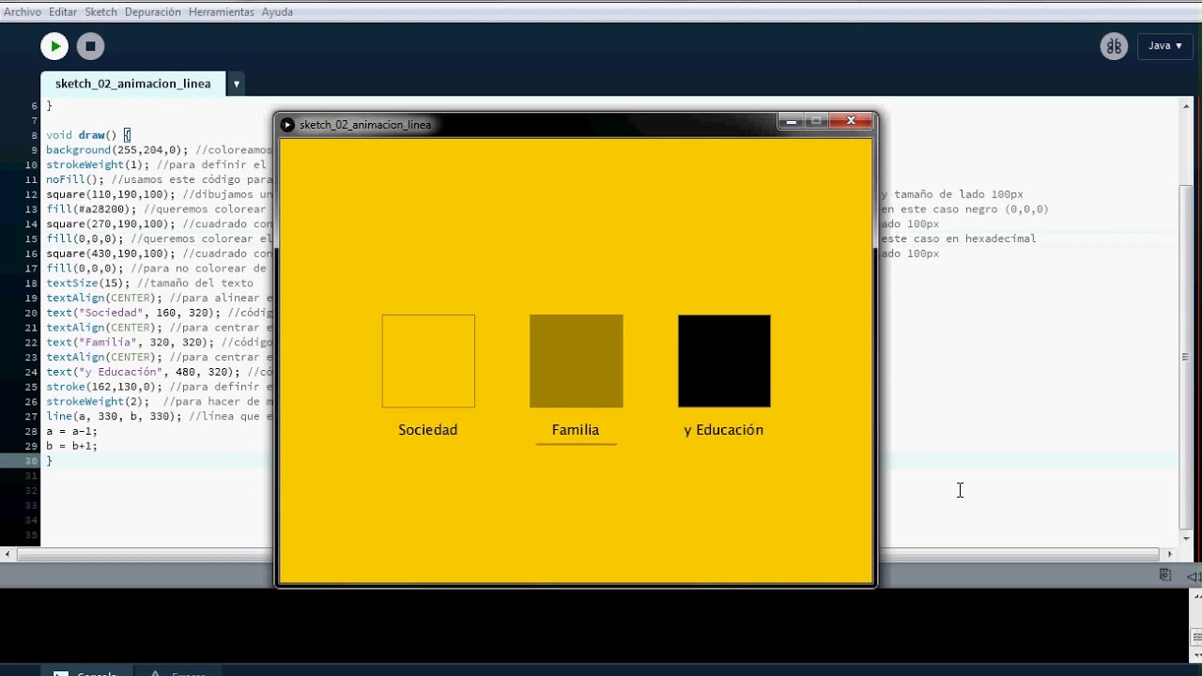
Task: Click the square(110,190,100) code line
Action: pyautogui.click(x=159, y=194)
